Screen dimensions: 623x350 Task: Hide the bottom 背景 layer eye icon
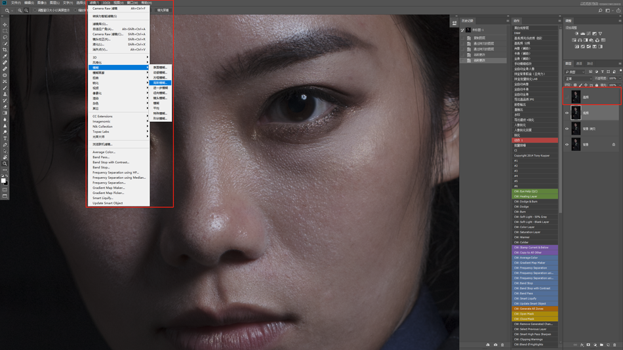click(x=567, y=145)
